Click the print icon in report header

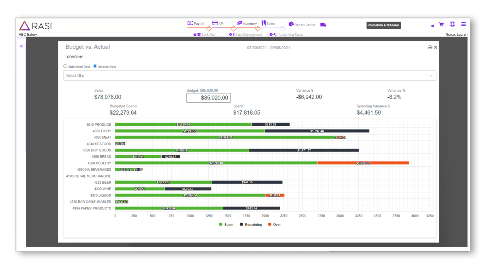click(x=430, y=47)
